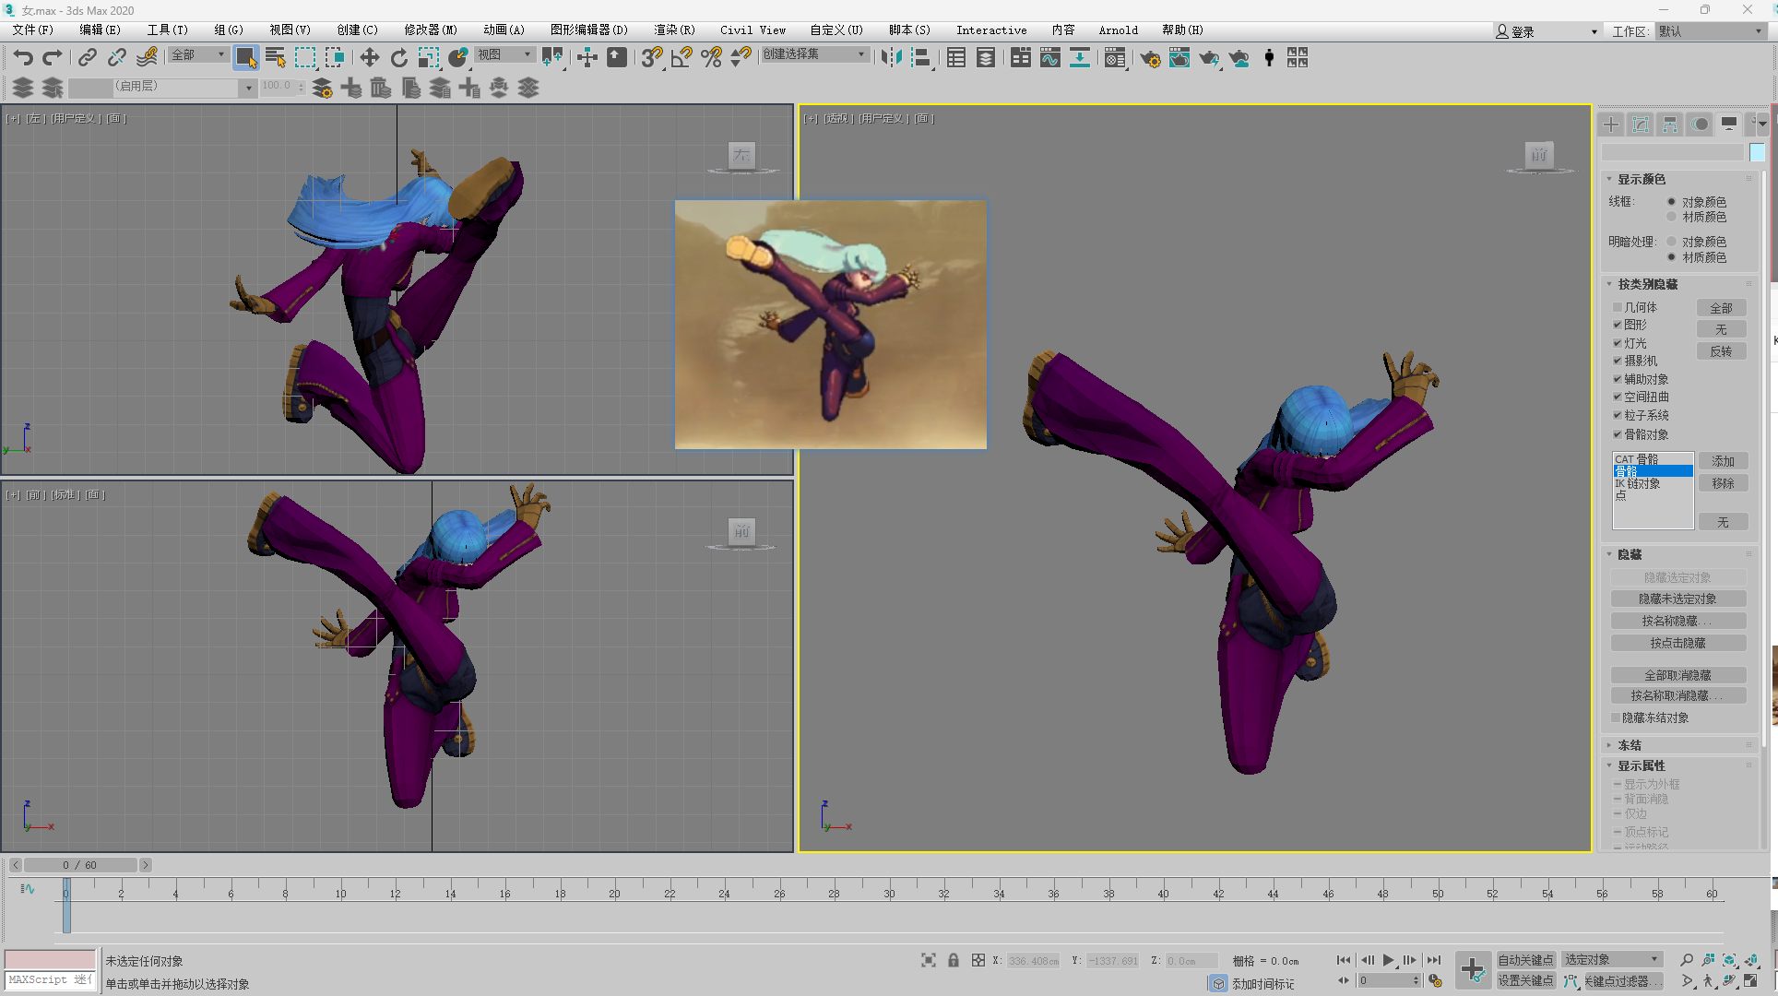Click the Mirror tool icon
Viewport: 1778px width, 996px height.
[891, 58]
